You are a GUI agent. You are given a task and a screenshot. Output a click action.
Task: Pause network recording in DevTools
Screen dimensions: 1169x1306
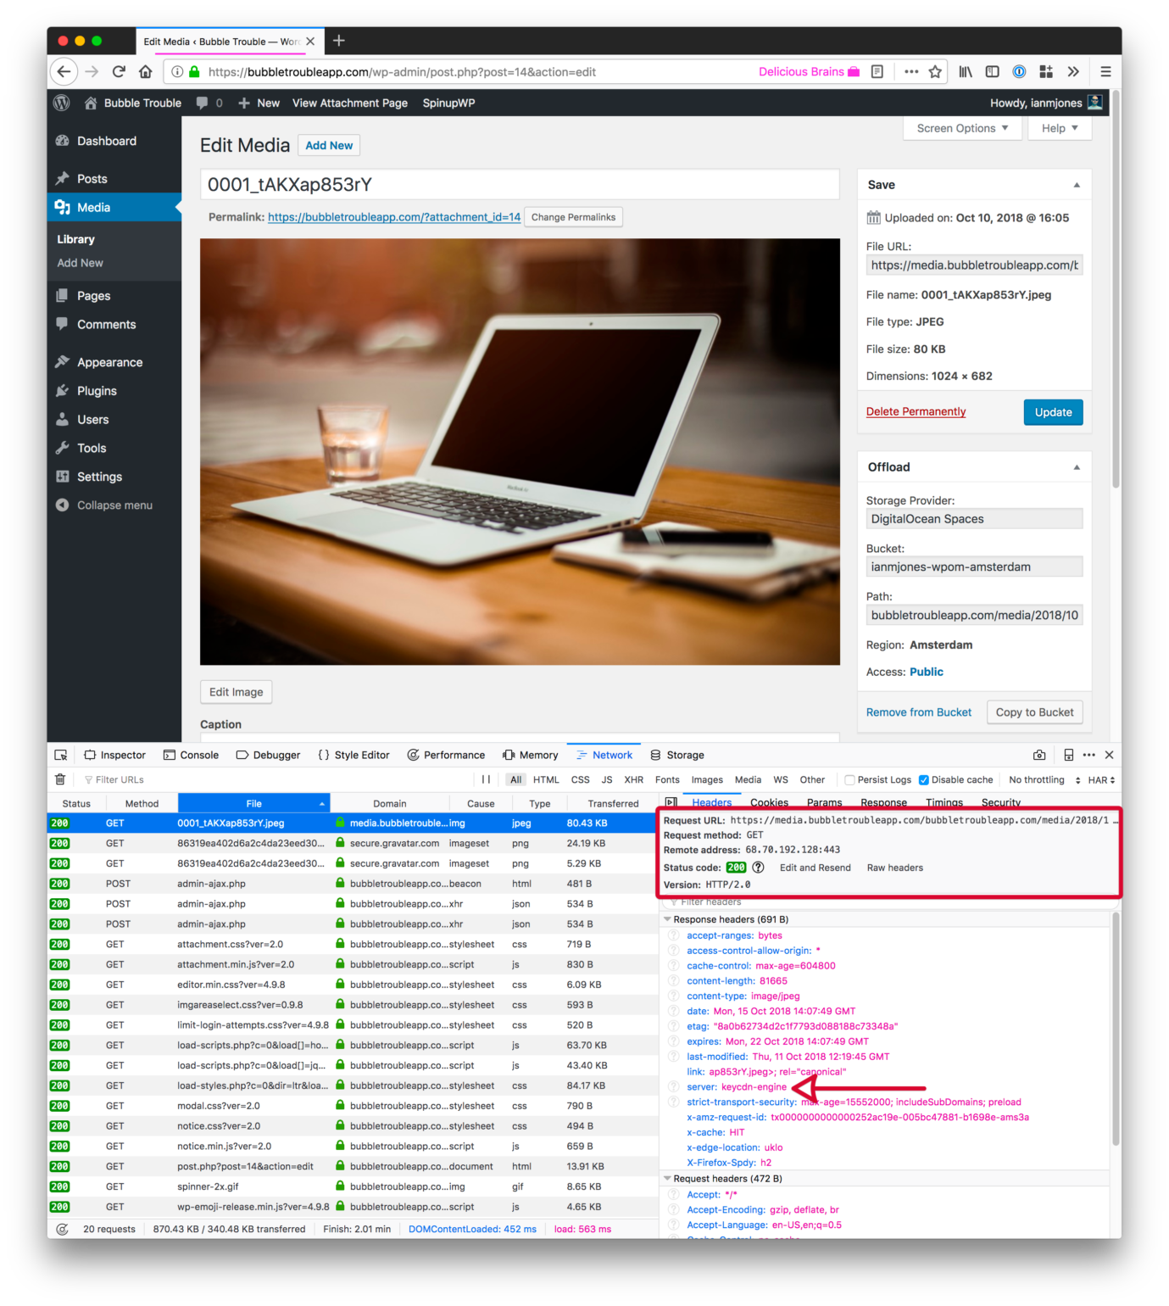point(486,779)
